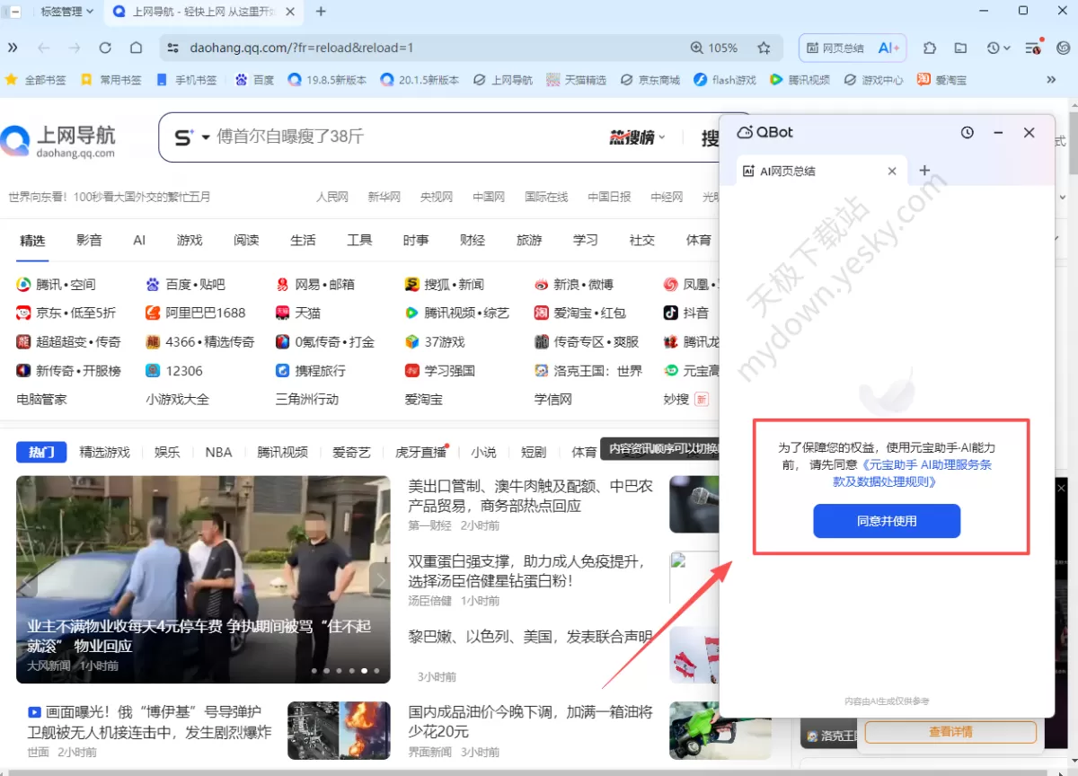Open the search engine selector dropdown
1078x776 pixels.
click(190, 137)
